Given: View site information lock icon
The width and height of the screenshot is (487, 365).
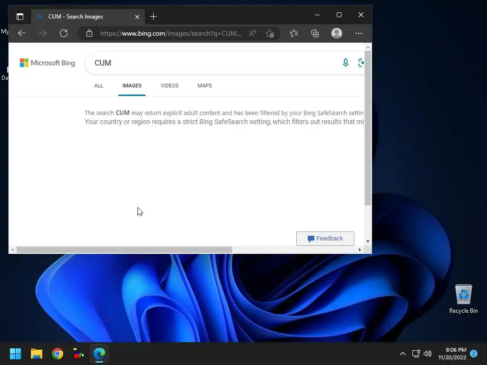Looking at the screenshot, I should (89, 33).
